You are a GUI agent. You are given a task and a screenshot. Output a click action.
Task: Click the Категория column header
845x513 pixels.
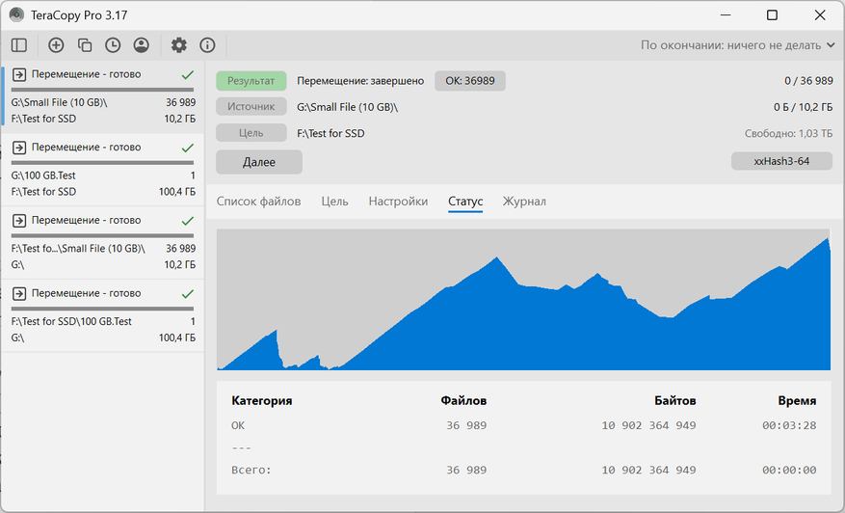click(262, 401)
